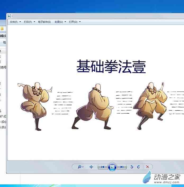The height and width of the screenshot is (187, 184).
Task: Expand the dropdown arrow beside 打开(O)
Action: (80, 22)
